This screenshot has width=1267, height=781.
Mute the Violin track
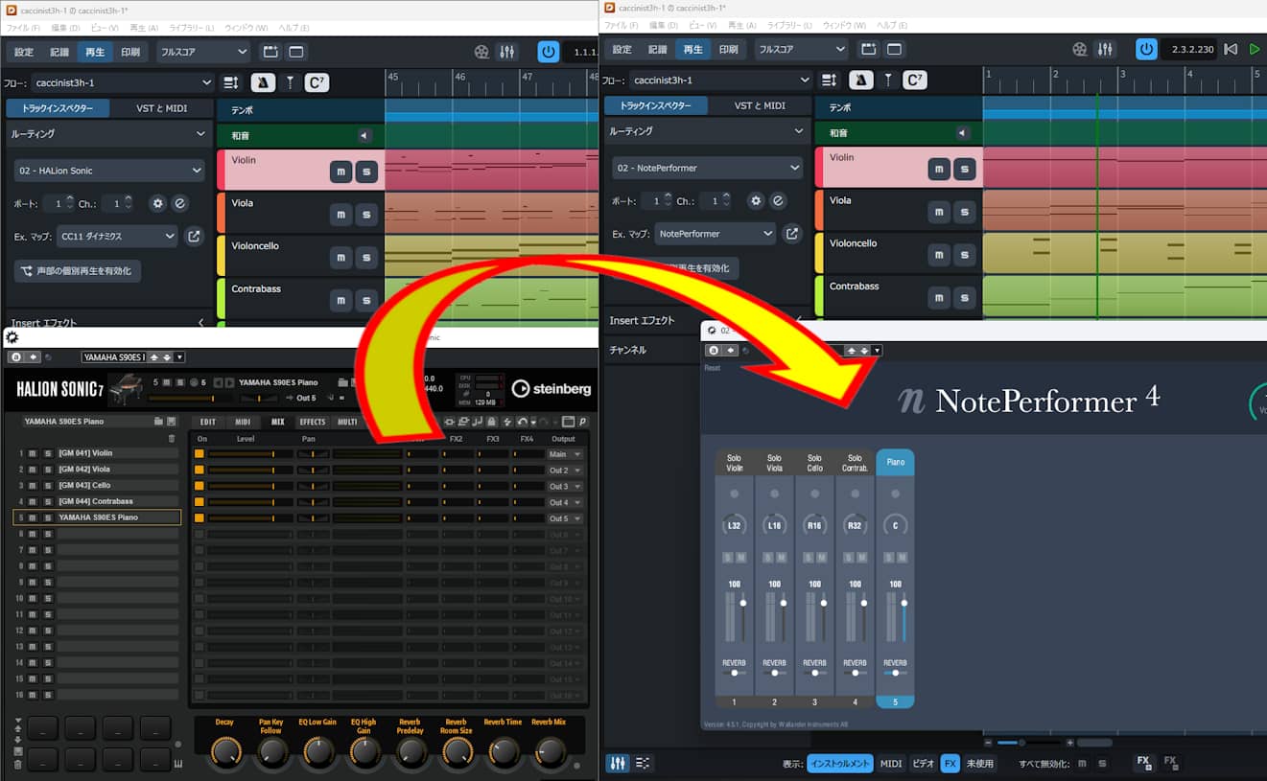(x=340, y=171)
